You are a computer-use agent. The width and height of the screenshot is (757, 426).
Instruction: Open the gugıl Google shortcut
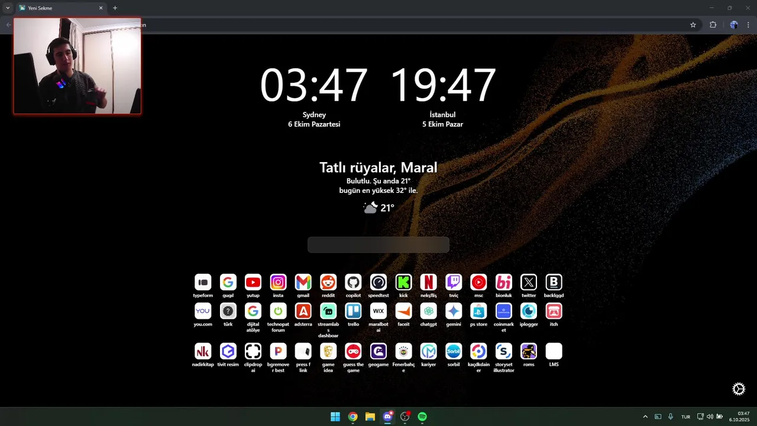[x=228, y=282]
